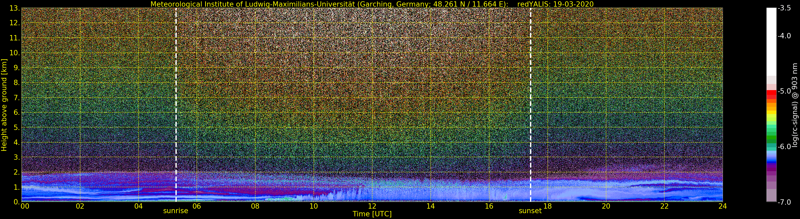This screenshot has width=800, height=219.
Task: Click time tick label '24'
Action: pos(722,206)
